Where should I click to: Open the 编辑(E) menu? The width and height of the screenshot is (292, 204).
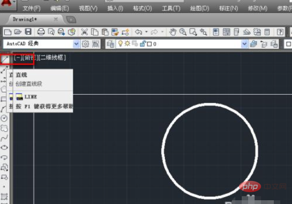59,9
